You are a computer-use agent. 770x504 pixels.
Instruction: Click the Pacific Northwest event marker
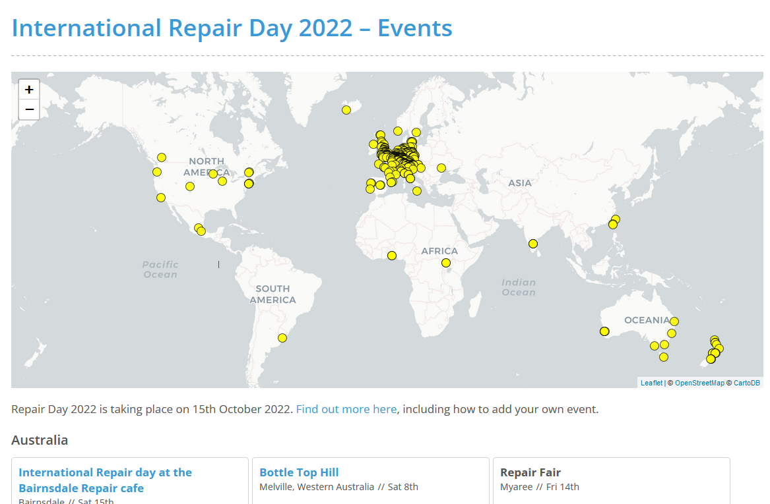162,157
